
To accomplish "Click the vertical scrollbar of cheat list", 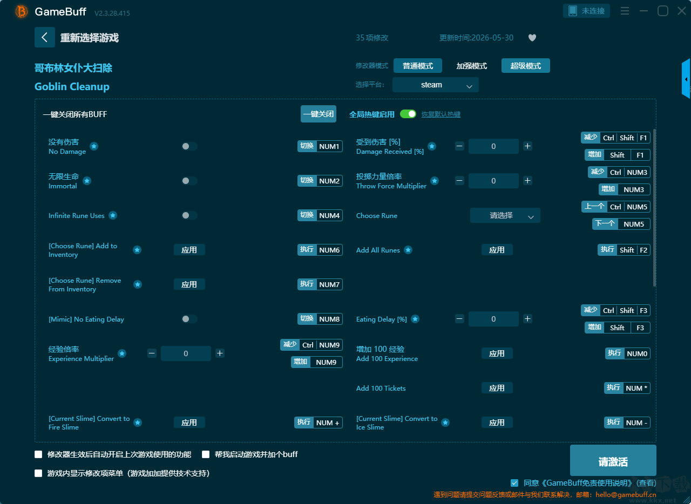I will [655, 208].
